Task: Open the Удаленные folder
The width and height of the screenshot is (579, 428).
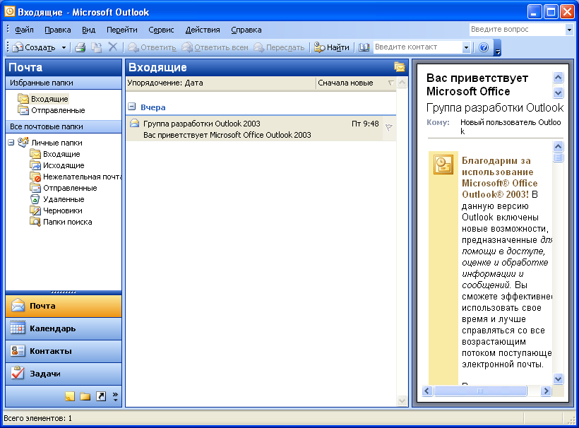Action: pos(57,199)
